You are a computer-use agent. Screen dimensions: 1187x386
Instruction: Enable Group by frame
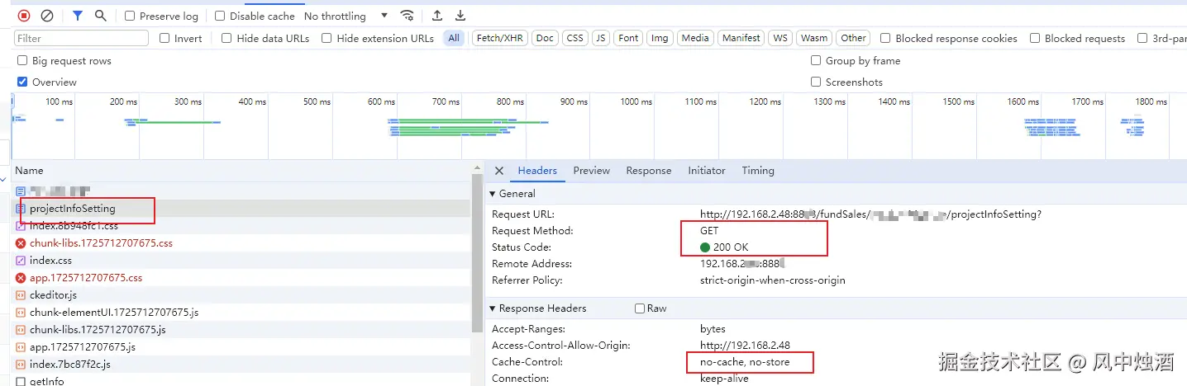pos(816,60)
